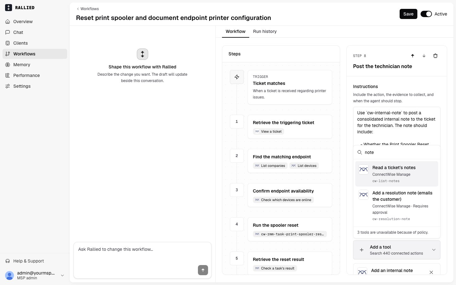Remove the Add an internal note tool
The width and height of the screenshot is (456, 285).
click(431, 272)
